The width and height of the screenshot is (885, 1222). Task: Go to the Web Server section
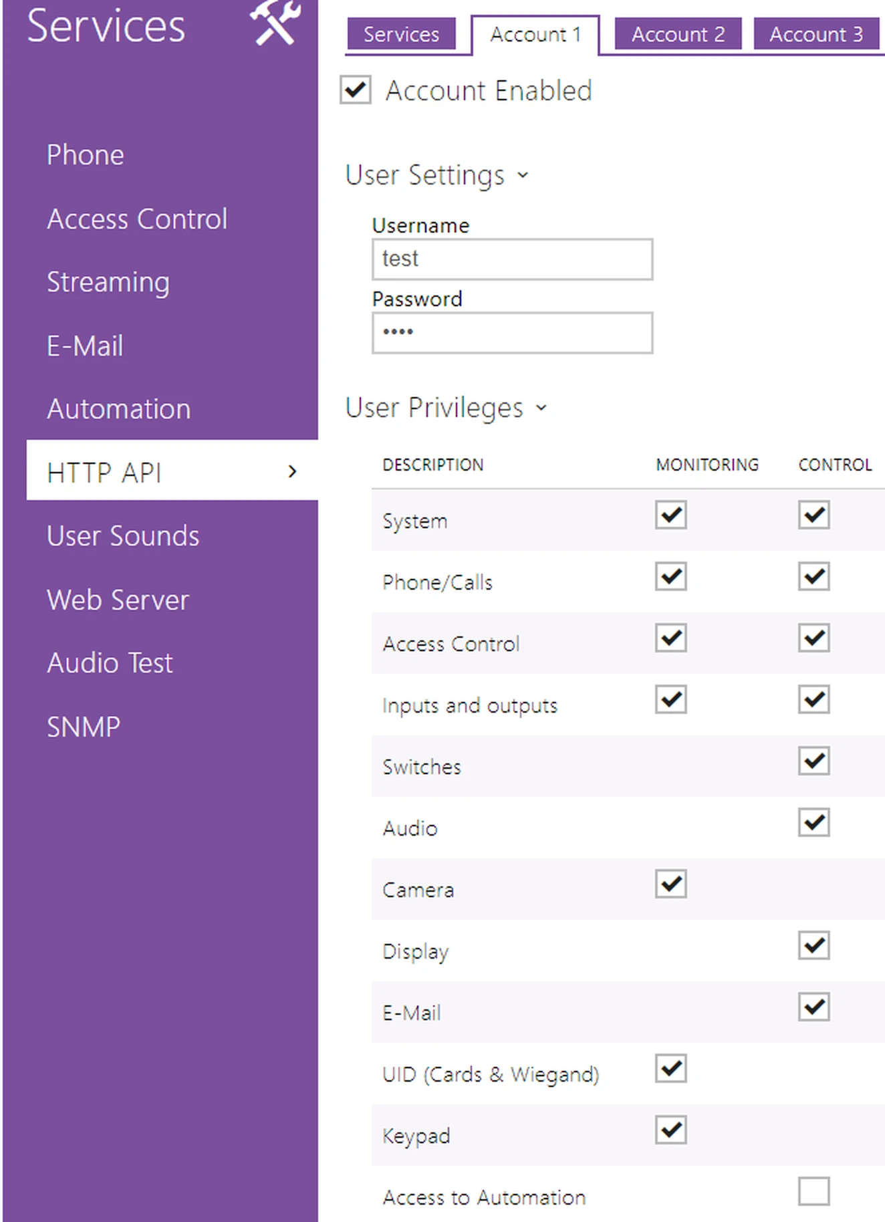pos(118,600)
